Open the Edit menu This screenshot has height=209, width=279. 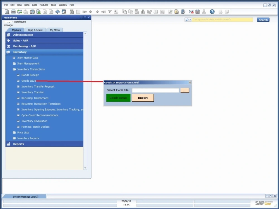(x=13, y=5)
